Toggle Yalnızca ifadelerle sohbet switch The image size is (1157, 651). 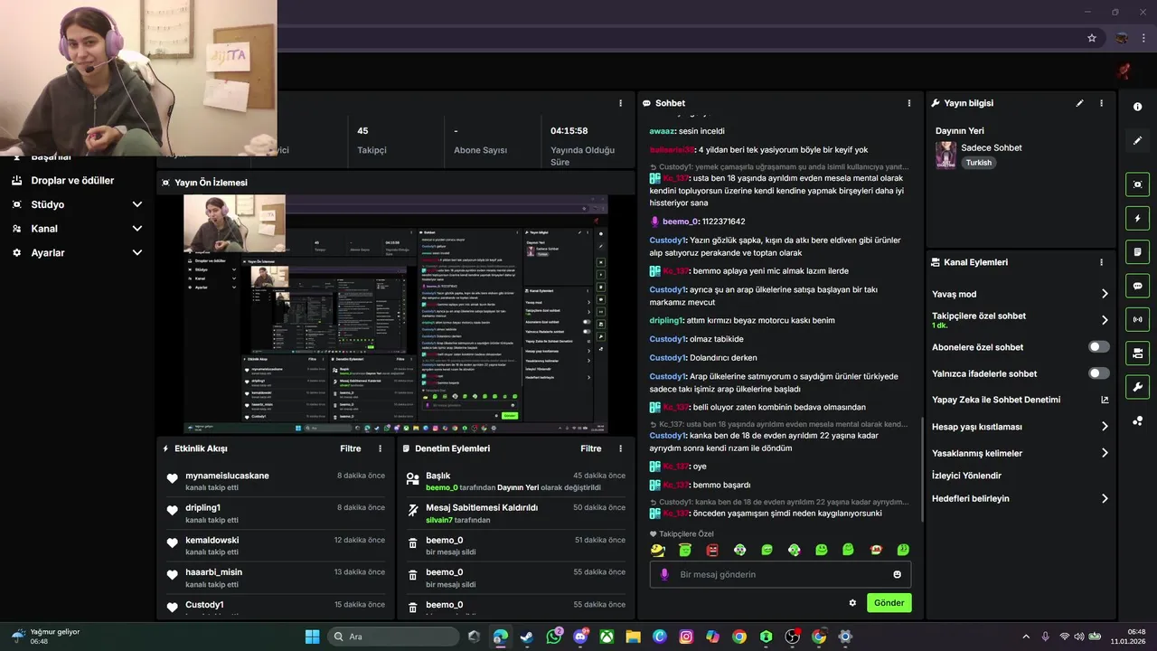click(1098, 373)
